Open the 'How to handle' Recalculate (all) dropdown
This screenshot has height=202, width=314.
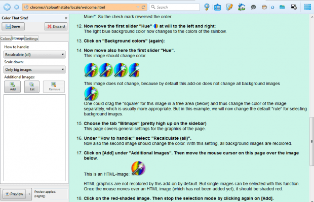[34, 55]
